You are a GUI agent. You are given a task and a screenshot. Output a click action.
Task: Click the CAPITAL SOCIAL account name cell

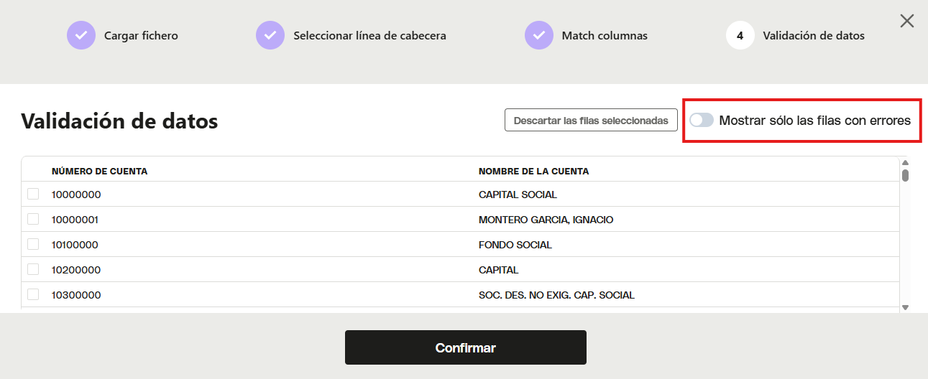coord(518,195)
